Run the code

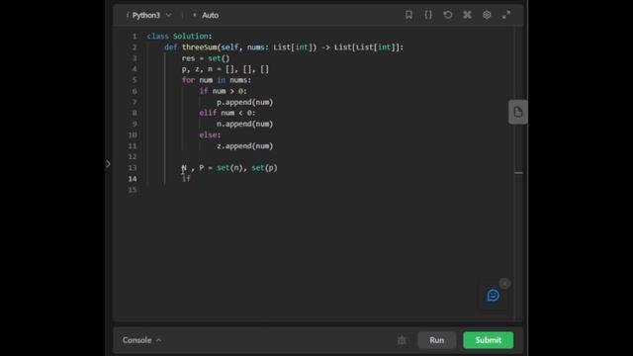coord(437,340)
